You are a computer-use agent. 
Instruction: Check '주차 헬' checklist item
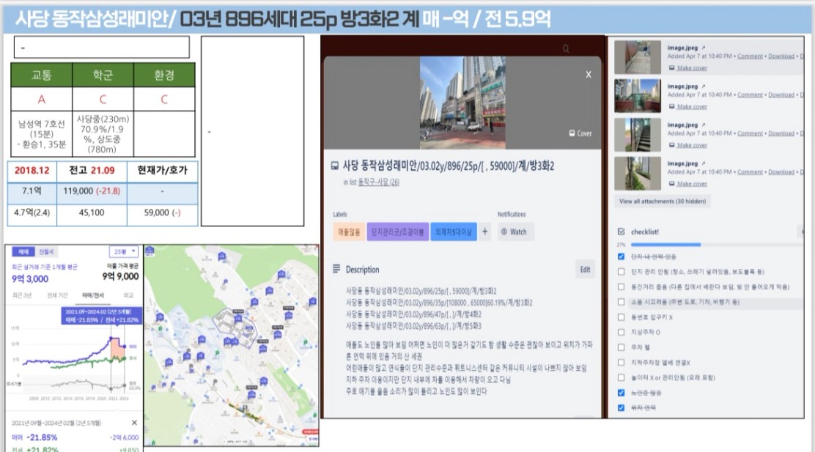click(x=621, y=347)
